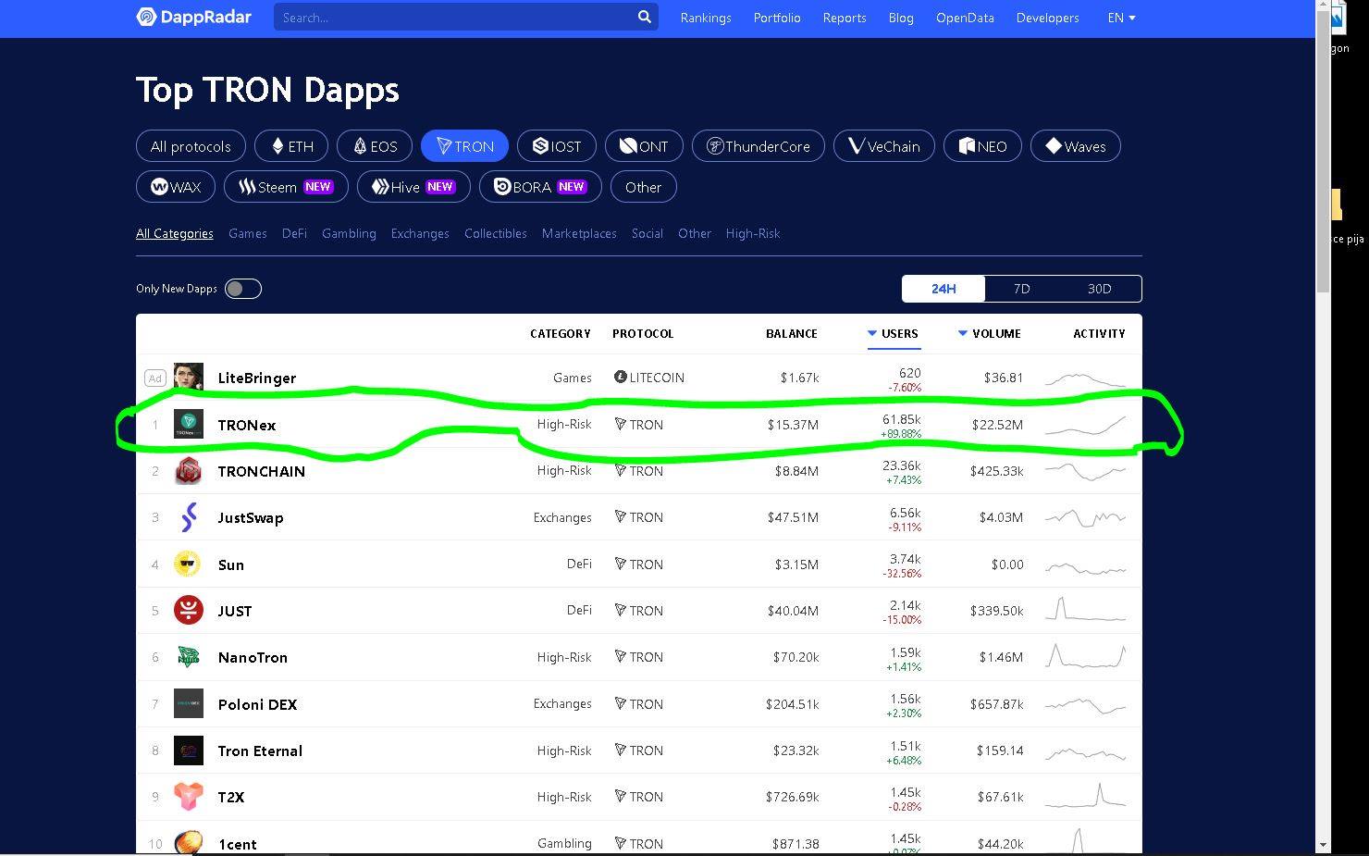Viewport: 1369px width, 856px height.
Task: Open the TRONCHAIN dapp icon
Action: pyautogui.click(x=189, y=471)
